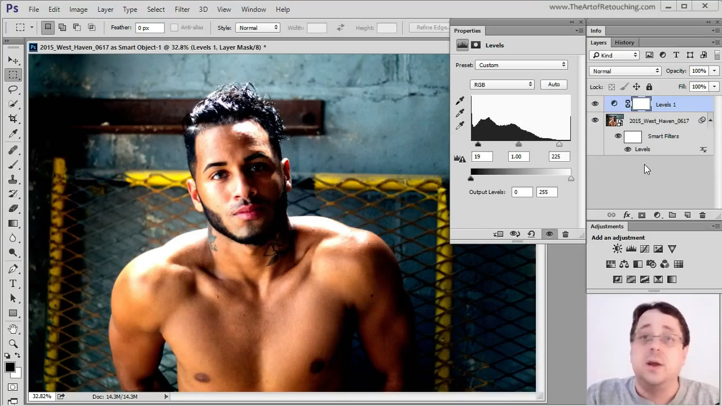This screenshot has width=722, height=406.
Task: Delete layer with Layers panel trash
Action: [702, 215]
